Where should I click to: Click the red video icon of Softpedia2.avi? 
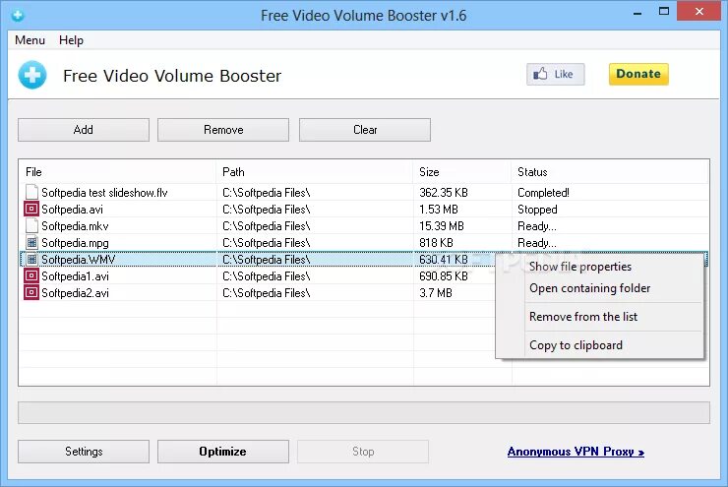click(31, 292)
